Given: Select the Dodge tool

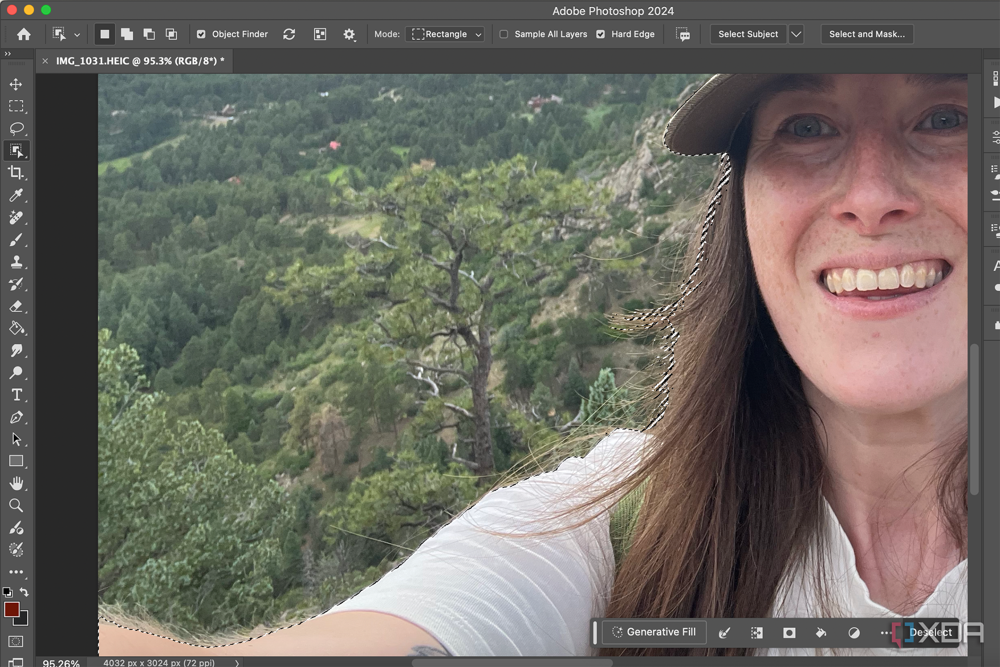Looking at the screenshot, I should click(16, 373).
